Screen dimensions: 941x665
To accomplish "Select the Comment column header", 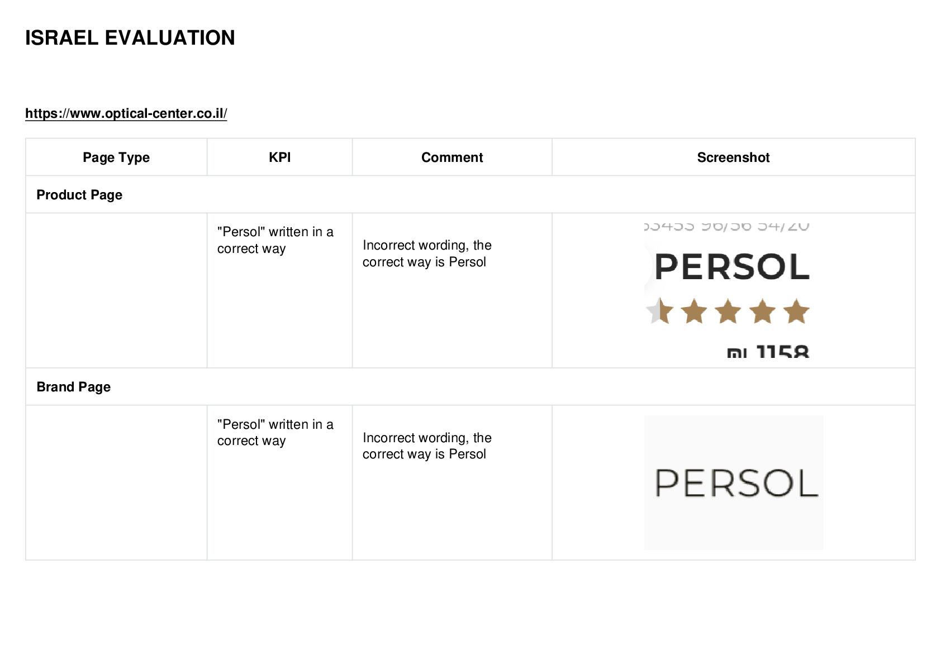I will click(x=452, y=157).
